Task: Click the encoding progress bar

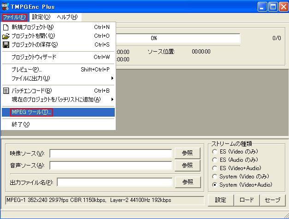Action: click(x=177, y=38)
